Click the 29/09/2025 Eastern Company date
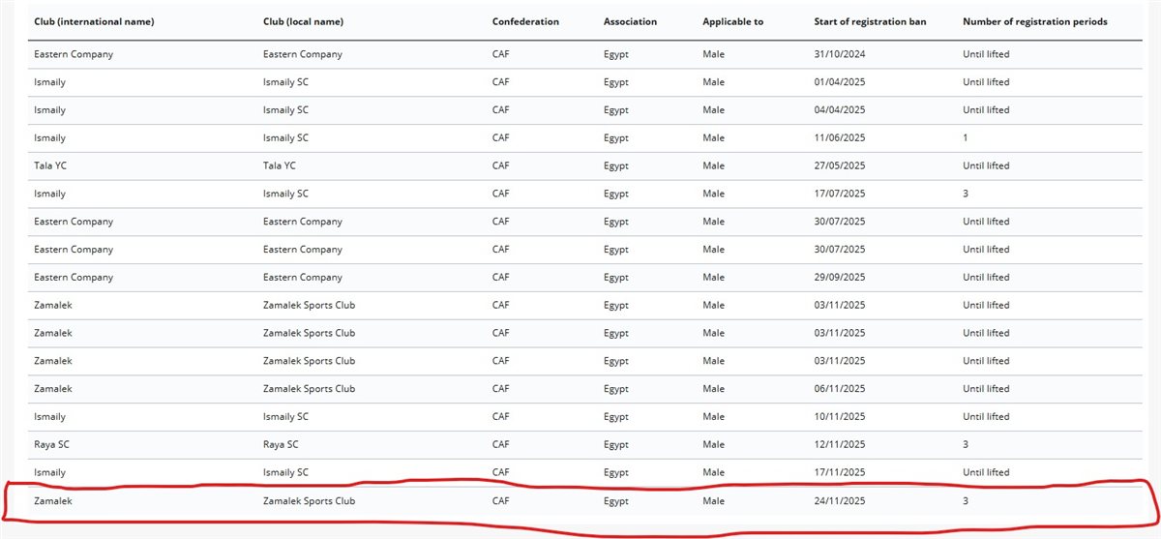 [x=840, y=278]
